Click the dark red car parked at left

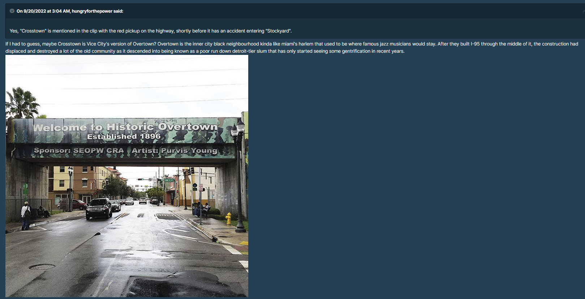pos(76,205)
